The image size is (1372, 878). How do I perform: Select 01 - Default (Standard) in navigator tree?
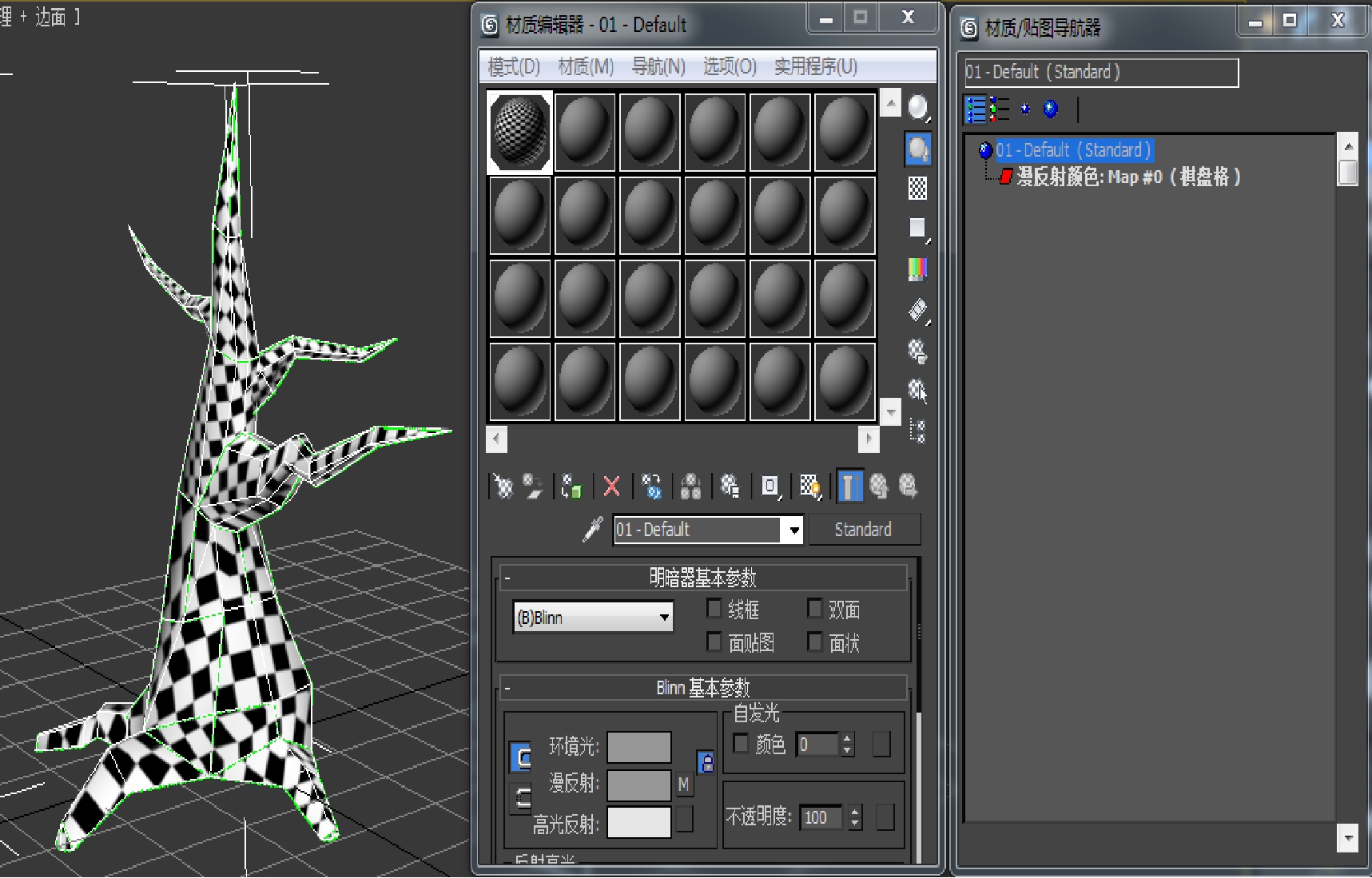tap(1073, 150)
